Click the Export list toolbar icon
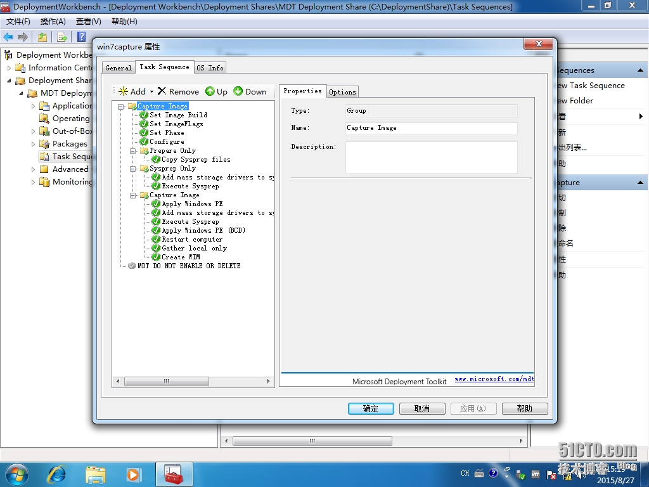 pos(61,37)
